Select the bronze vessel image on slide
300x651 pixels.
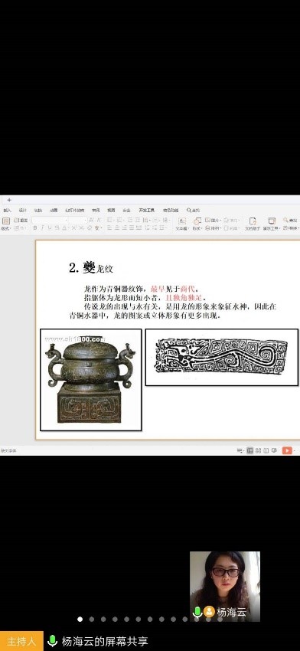(x=90, y=379)
